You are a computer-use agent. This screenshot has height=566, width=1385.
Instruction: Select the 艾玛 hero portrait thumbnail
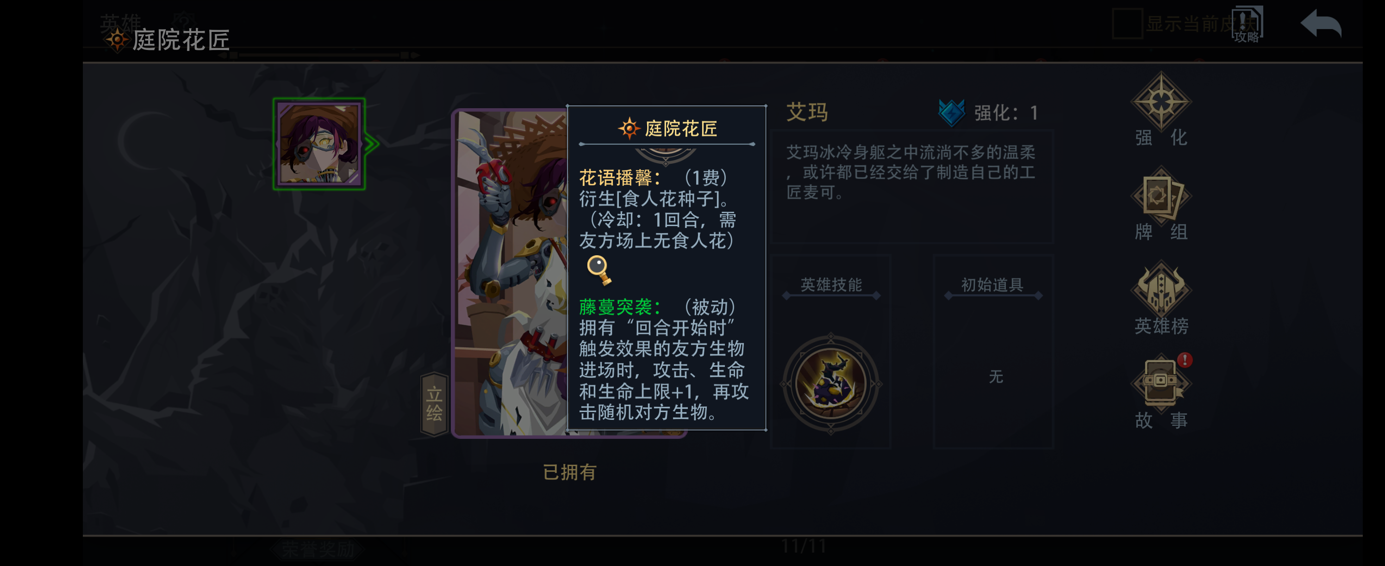(x=319, y=144)
